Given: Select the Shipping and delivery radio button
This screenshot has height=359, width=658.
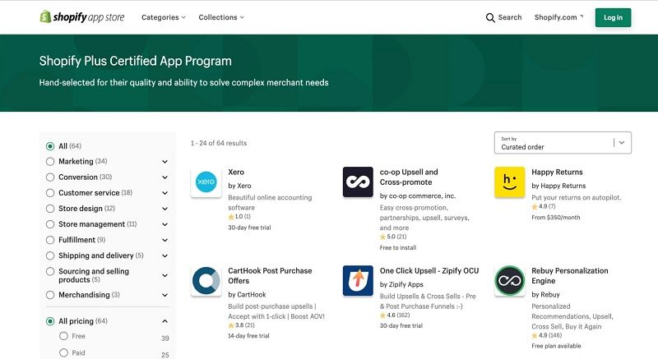Looking at the screenshot, I should 50,255.
